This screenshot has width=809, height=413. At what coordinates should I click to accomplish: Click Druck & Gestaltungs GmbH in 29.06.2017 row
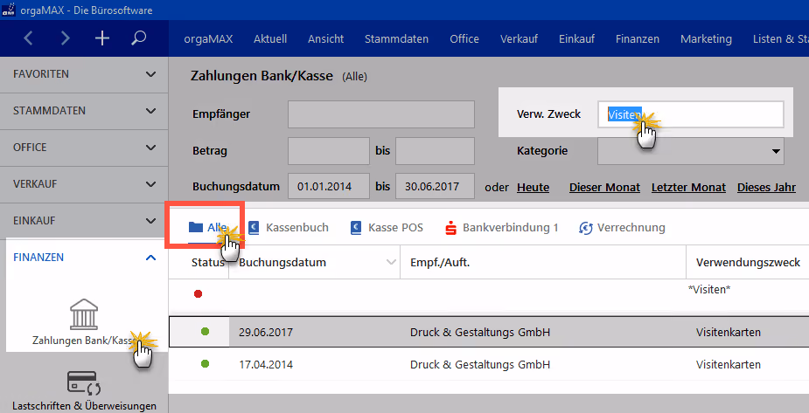point(480,332)
